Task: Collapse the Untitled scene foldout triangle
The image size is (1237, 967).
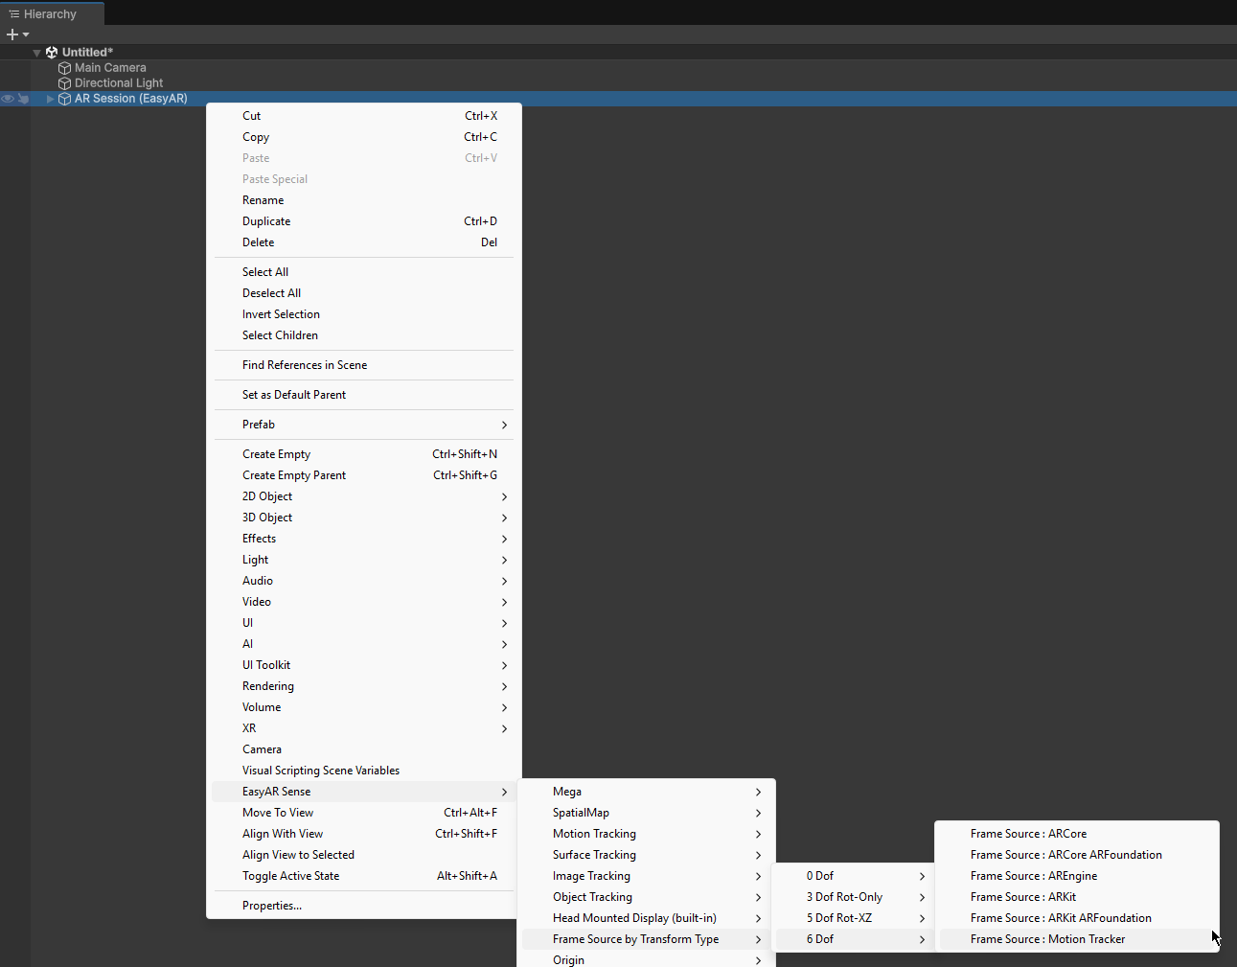Action: [37, 53]
